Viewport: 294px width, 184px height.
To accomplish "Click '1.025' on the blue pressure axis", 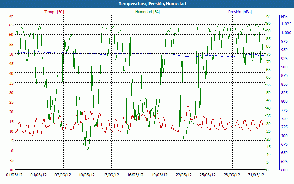I will click(x=286, y=24).
